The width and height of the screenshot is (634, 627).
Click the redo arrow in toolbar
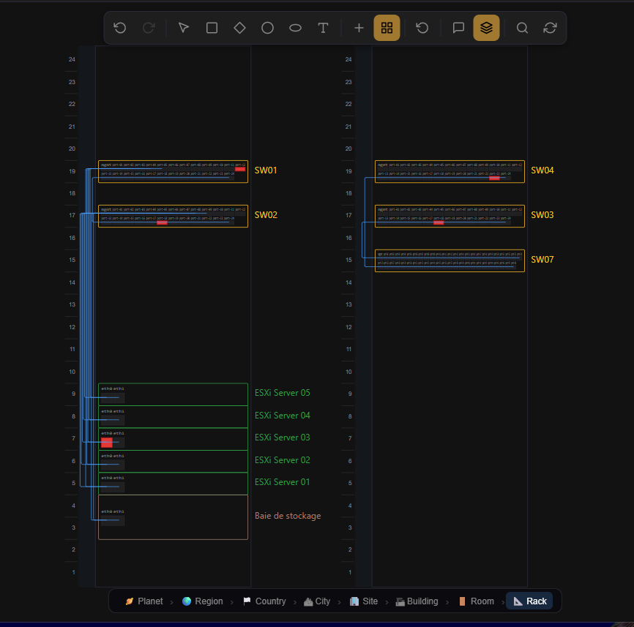click(x=149, y=28)
